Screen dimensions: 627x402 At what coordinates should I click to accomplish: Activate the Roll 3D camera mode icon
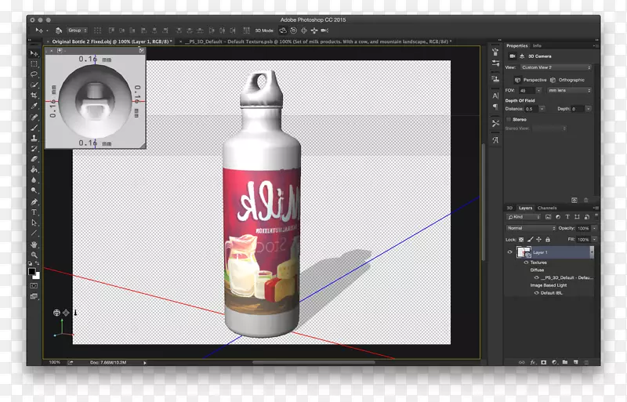tap(293, 31)
